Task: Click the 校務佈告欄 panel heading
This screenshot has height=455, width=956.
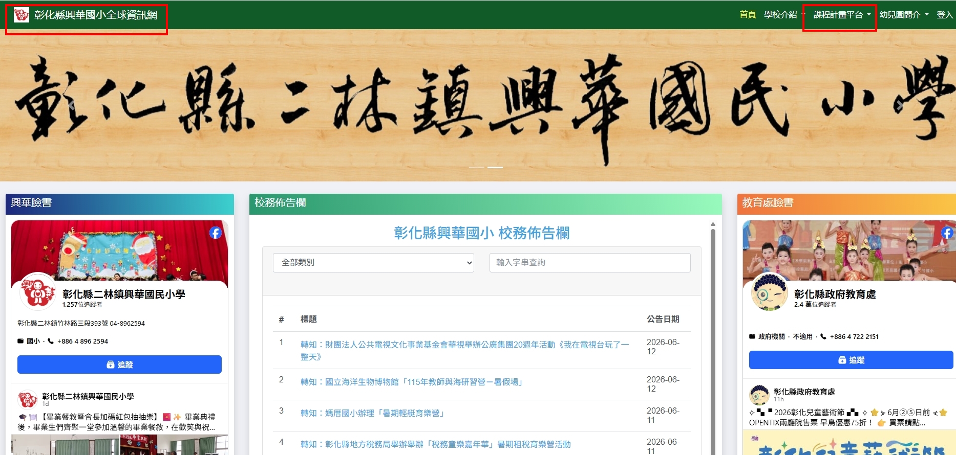Action: pyautogui.click(x=280, y=203)
